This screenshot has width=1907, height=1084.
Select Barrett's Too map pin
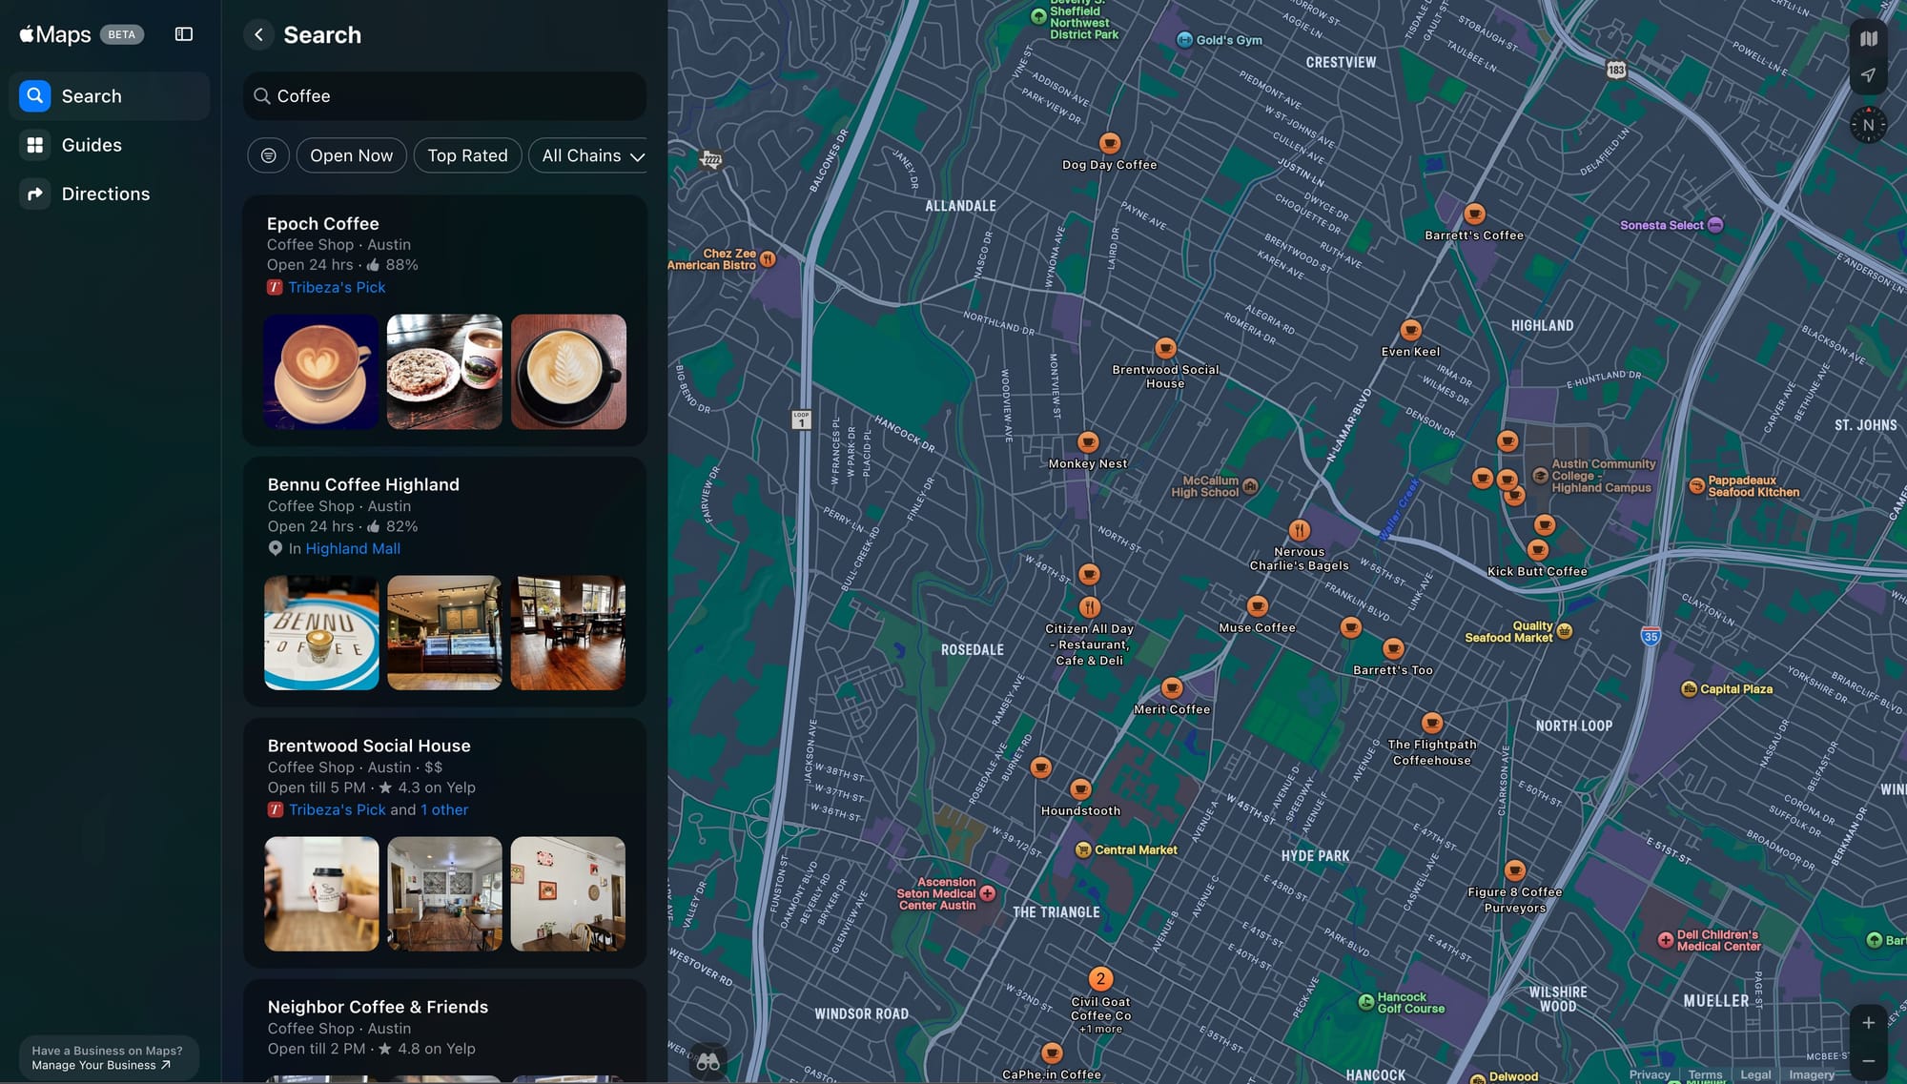point(1393,649)
